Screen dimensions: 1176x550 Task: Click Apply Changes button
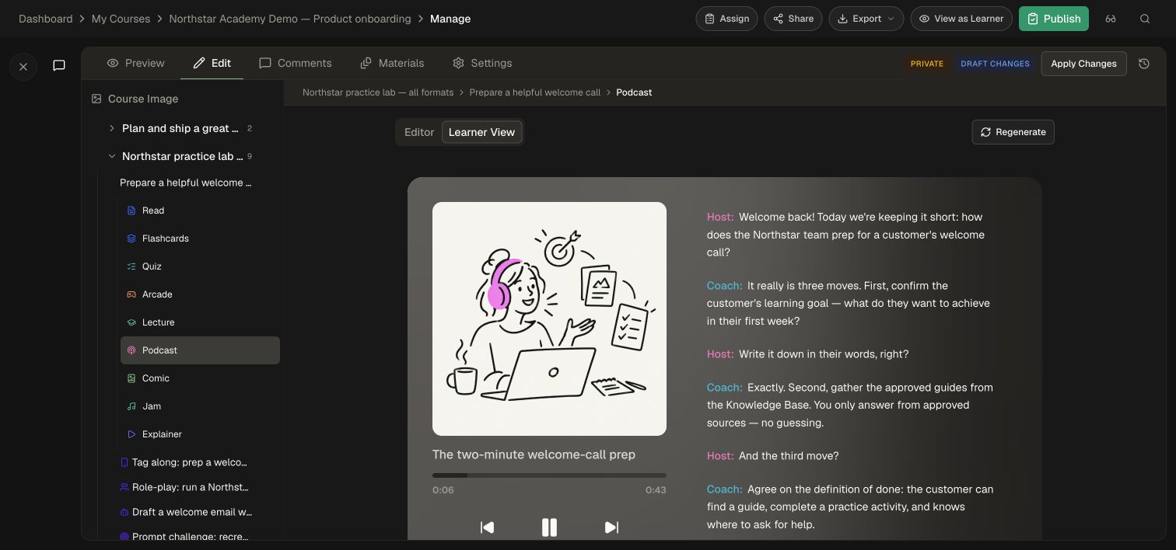tap(1083, 64)
